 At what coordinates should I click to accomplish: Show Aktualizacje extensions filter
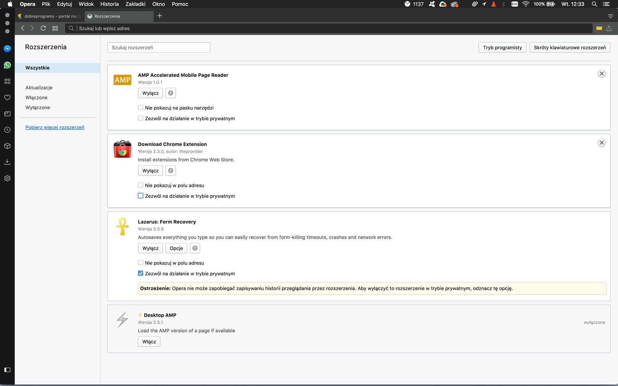[39, 88]
